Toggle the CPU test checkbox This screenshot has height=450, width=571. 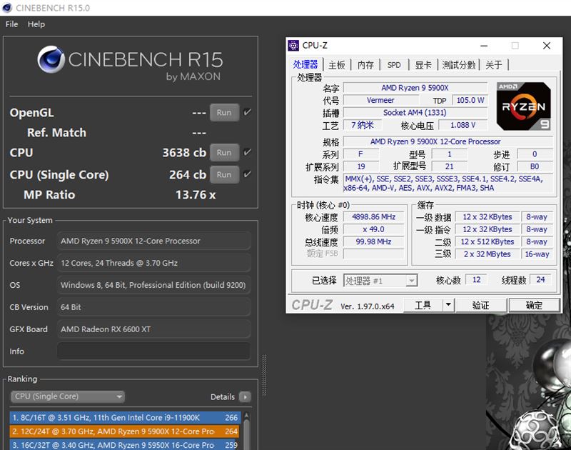point(247,152)
